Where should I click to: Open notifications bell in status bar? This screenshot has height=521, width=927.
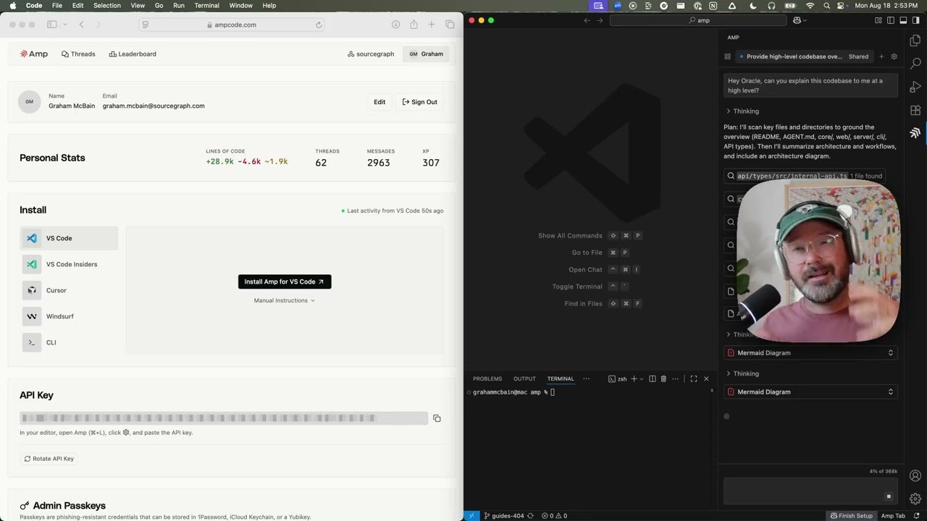915,516
